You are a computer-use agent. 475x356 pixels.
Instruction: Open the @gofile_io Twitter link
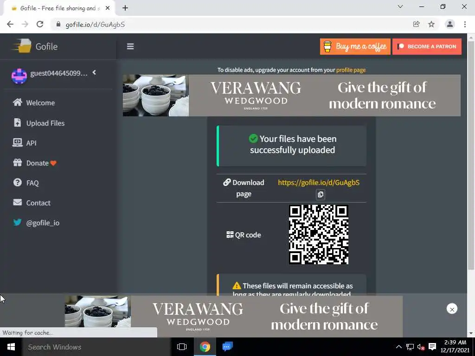pos(36,222)
